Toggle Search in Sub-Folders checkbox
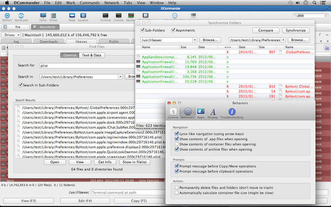 click(x=20, y=85)
